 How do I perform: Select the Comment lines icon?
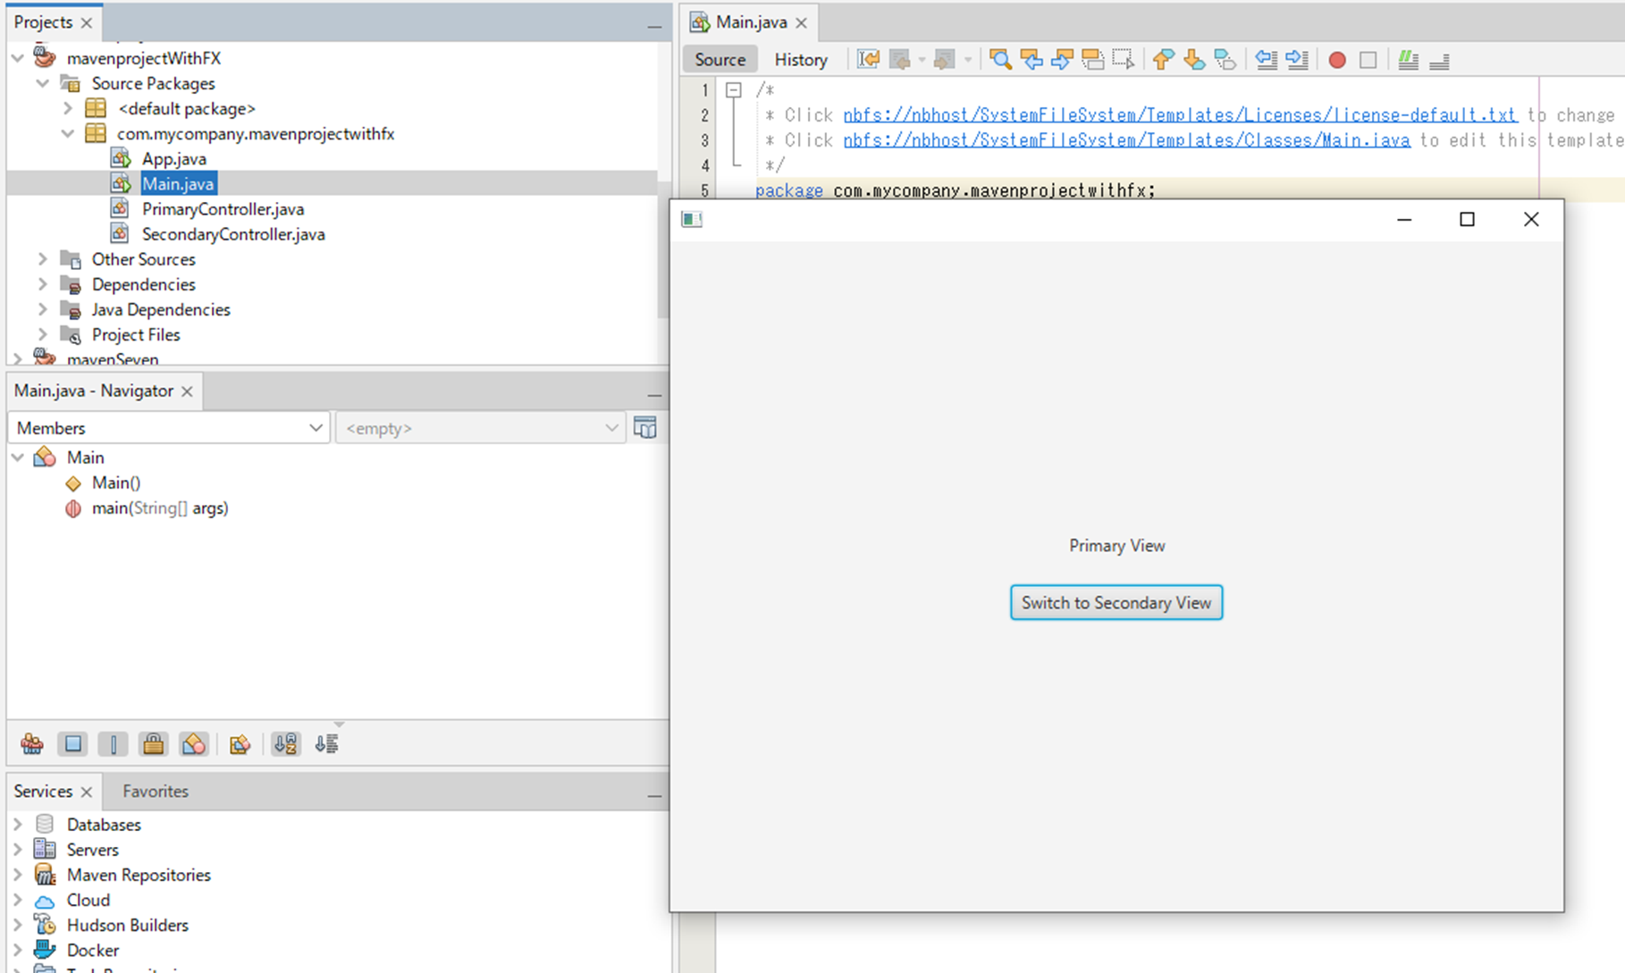pyautogui.click(x=1409, y=59)
